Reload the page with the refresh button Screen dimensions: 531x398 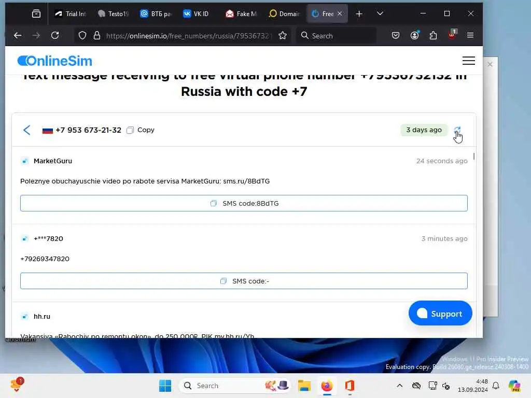click(55, 36)
